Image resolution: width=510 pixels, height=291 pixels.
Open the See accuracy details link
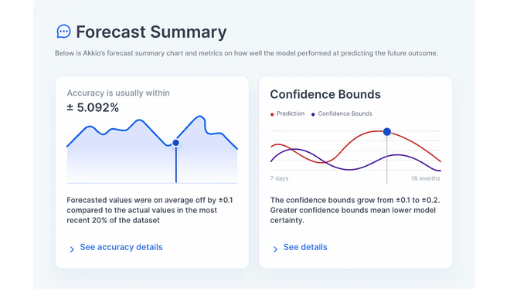coord(121,247)
